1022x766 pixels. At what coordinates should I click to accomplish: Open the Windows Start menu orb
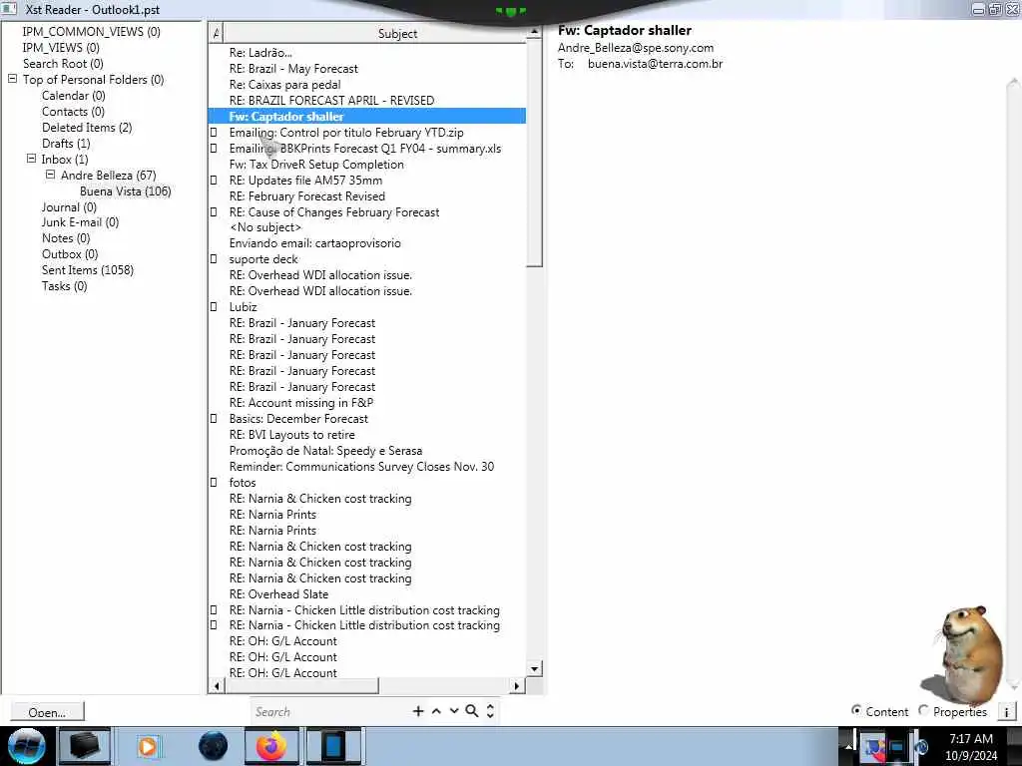click(x=26, y=746)
